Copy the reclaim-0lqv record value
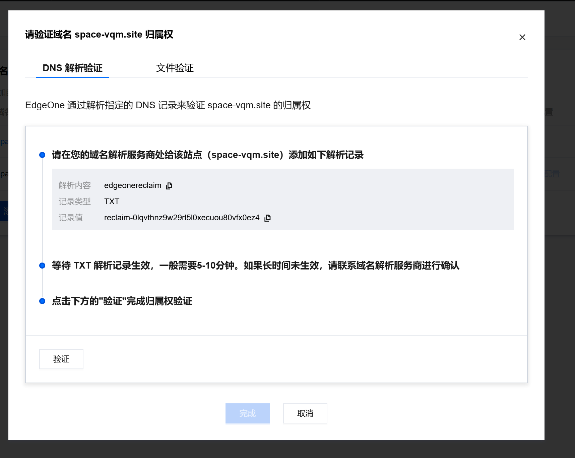575x458 pixels. (x=267, y=218)
